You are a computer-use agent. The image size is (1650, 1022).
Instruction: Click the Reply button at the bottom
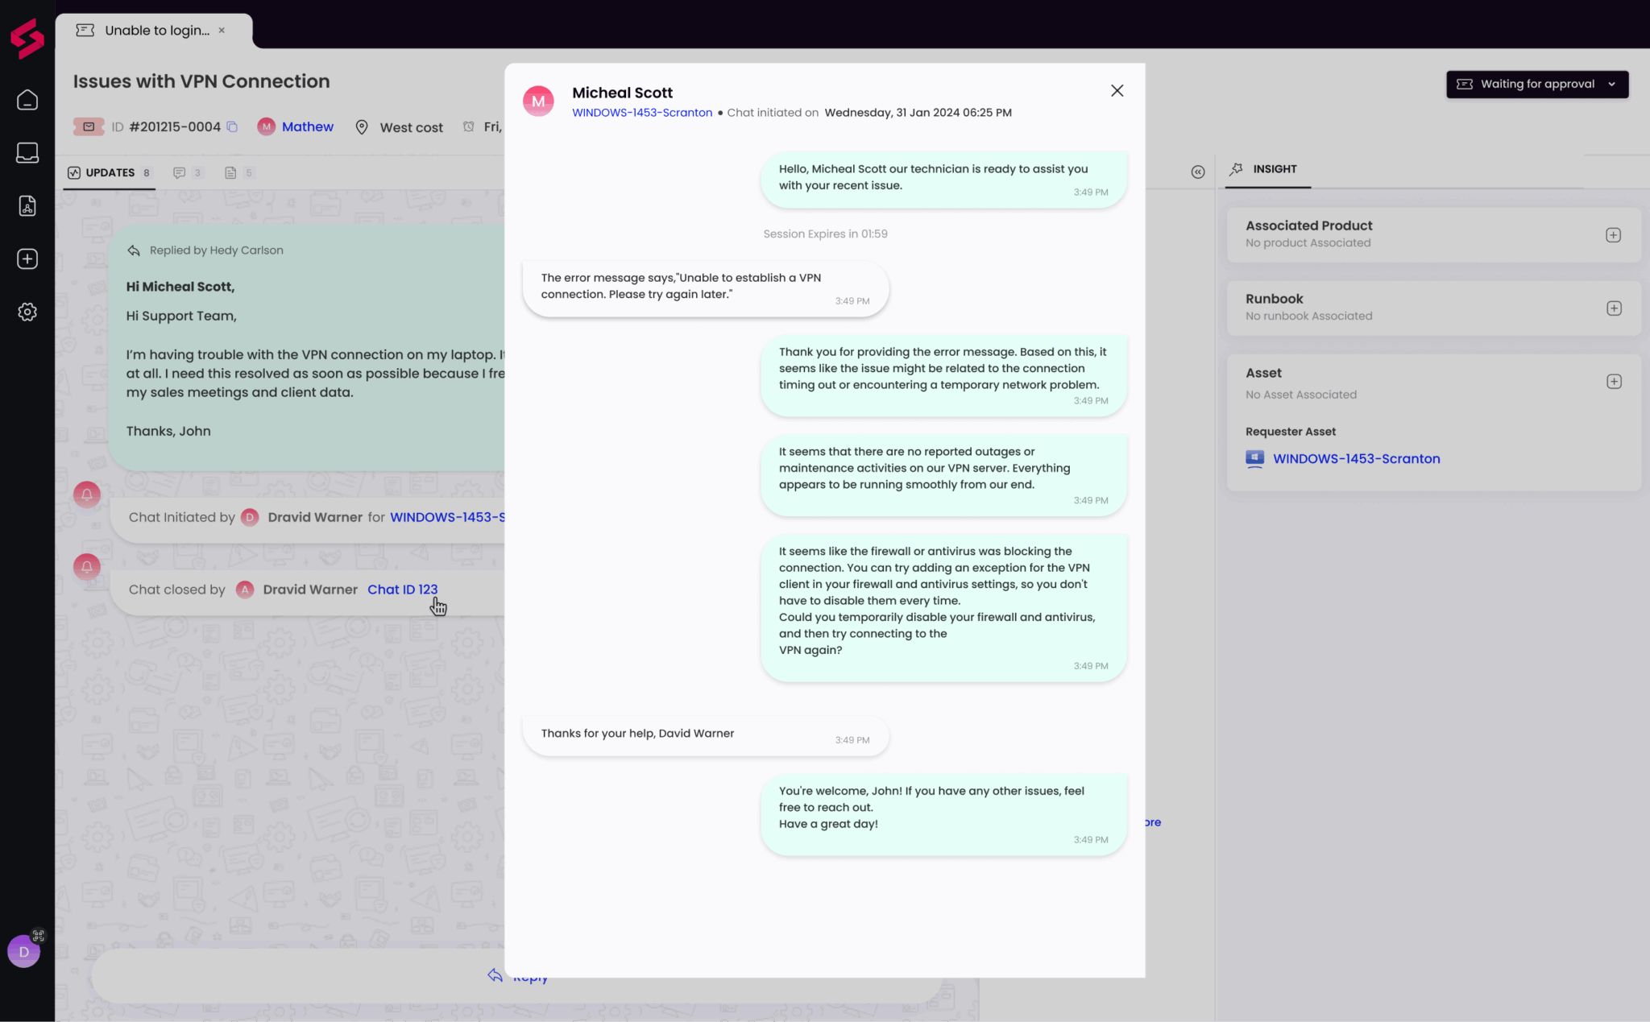517,976
